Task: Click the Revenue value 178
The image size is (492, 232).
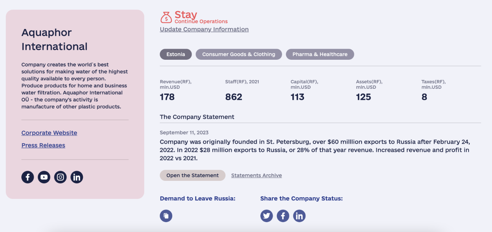Action: tap(167, 97)
